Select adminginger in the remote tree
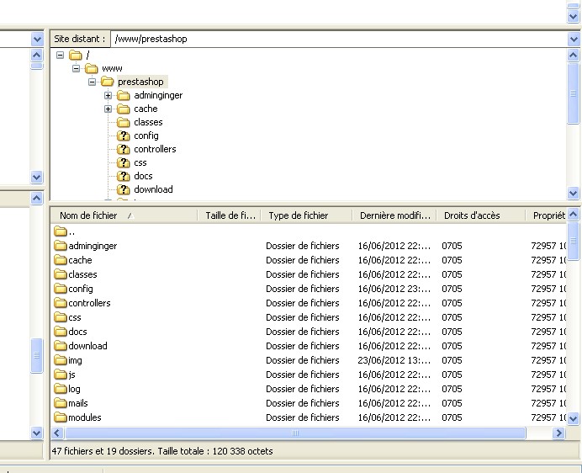 tap(158, 95)
